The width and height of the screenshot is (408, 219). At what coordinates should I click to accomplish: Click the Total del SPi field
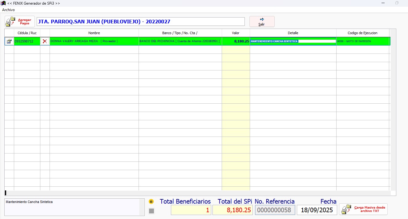[x=232, y=210]
